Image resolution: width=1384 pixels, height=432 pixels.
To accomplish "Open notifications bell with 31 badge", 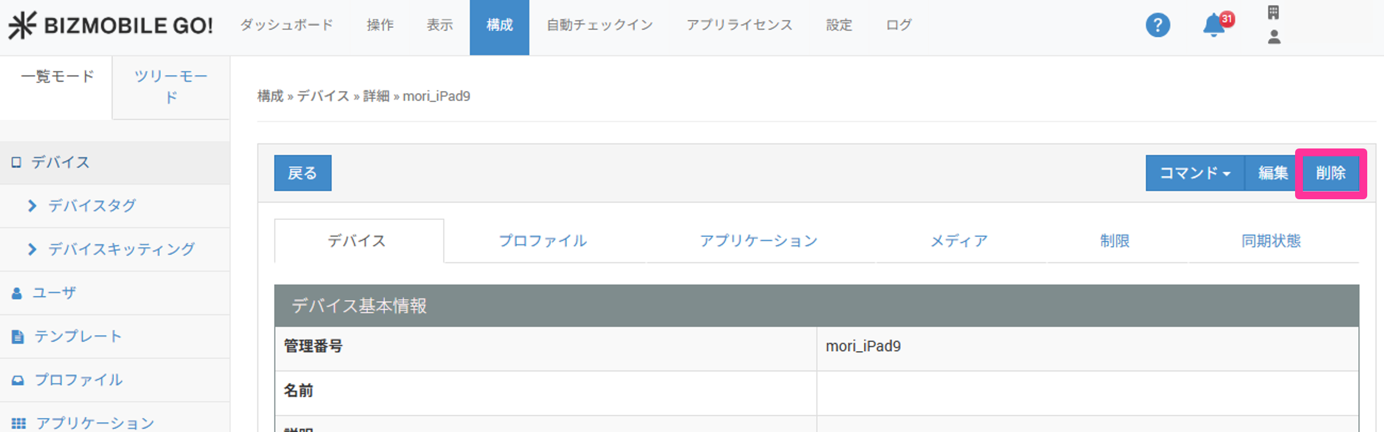I will click(x=1214, y=26).
